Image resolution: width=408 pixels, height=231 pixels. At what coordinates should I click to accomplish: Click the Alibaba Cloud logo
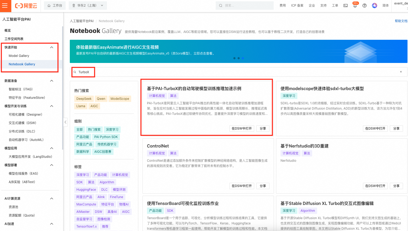pos(26,6)
